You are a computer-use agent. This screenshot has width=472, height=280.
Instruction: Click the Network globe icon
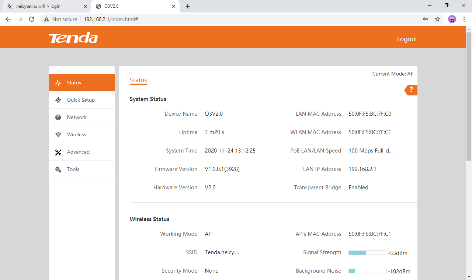coord(58,118)
